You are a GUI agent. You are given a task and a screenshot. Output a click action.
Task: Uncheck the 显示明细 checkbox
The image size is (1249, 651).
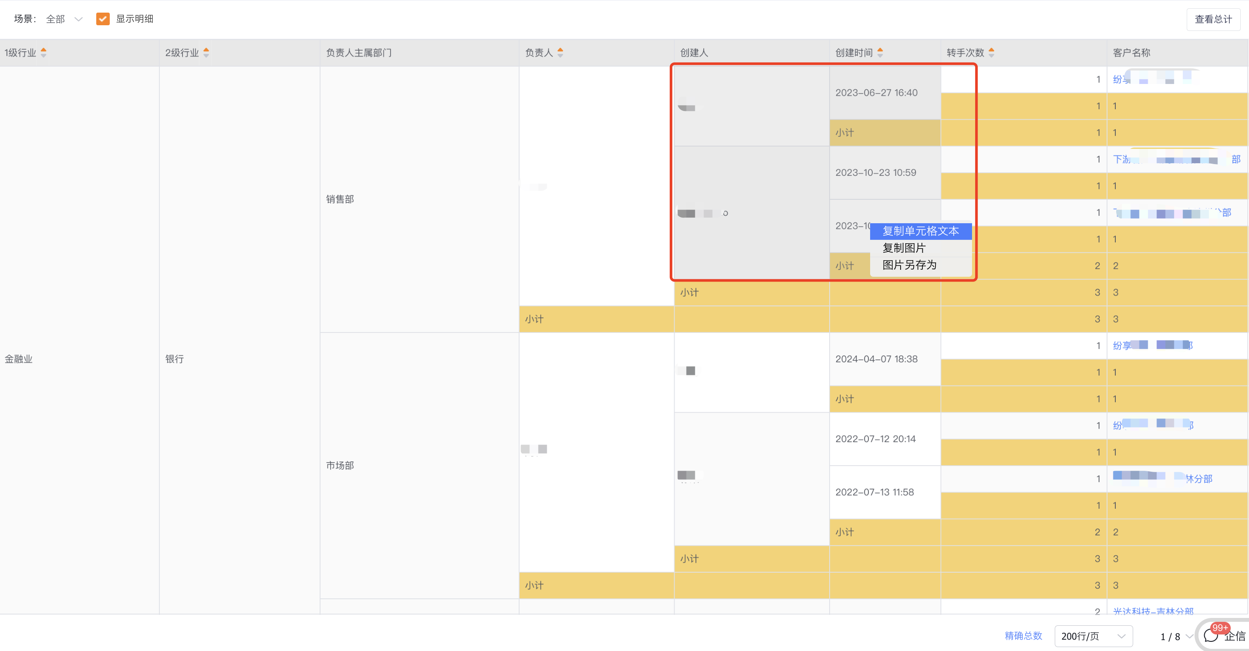click(103, 19)
